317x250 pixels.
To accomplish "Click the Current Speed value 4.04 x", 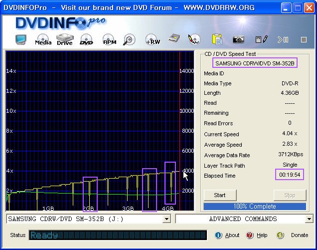I will [290, 133].
